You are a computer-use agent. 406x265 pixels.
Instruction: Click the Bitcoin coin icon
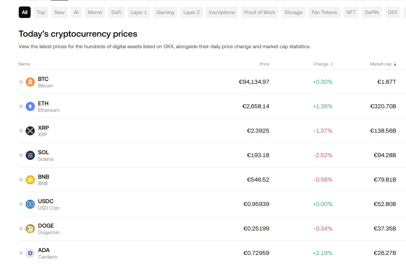[x=30, y=82]
